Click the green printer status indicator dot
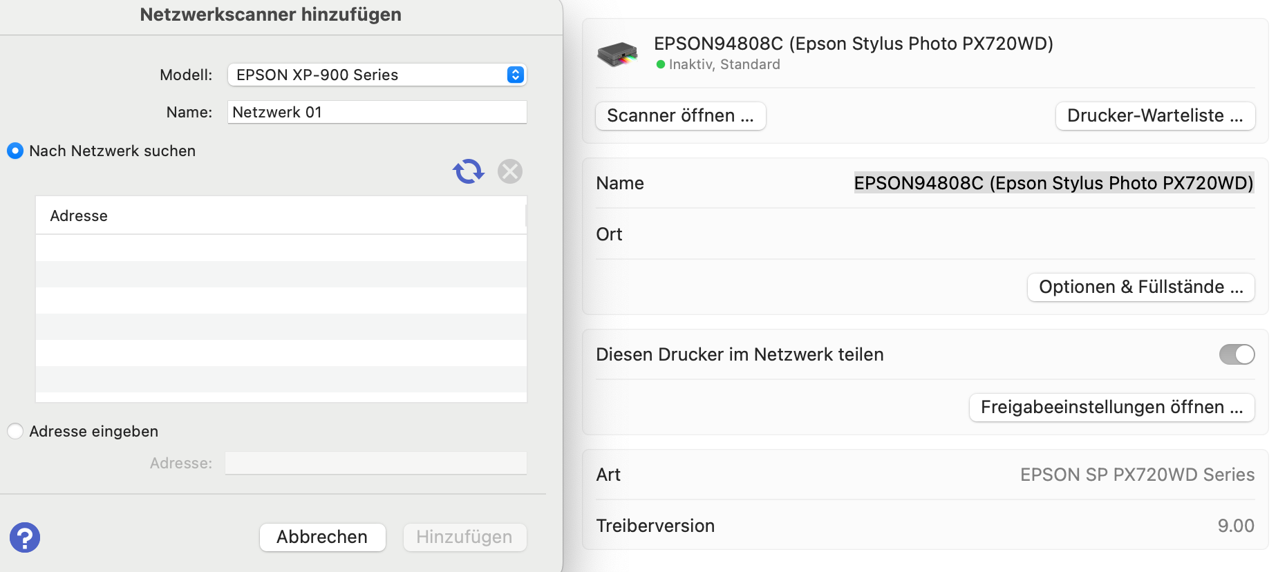This screenshot has width=1287, height=572. [x=661, y=64]
